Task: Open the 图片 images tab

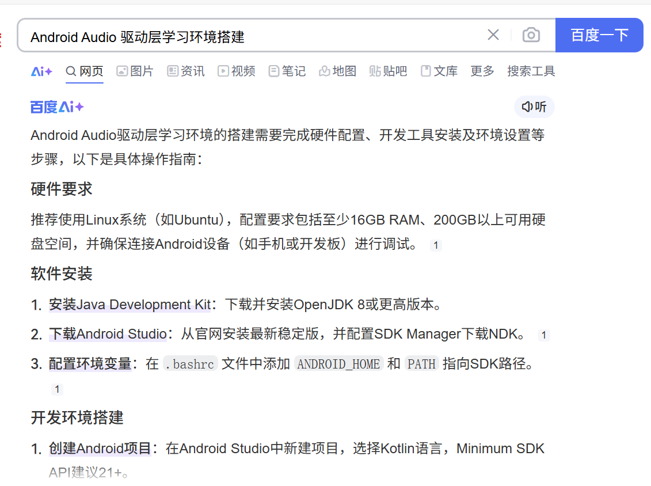Action: point(135,71)
